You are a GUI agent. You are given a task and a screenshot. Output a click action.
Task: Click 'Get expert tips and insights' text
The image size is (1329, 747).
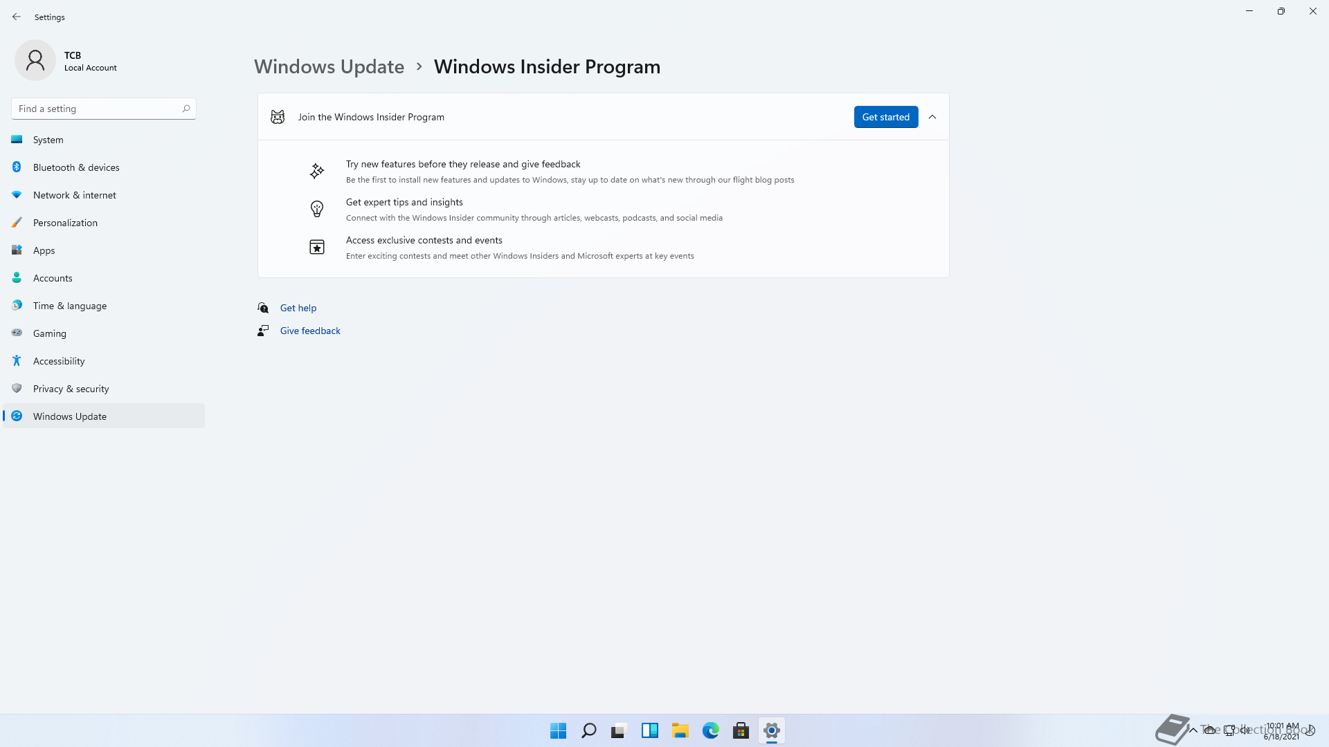(x=404, y=202)
